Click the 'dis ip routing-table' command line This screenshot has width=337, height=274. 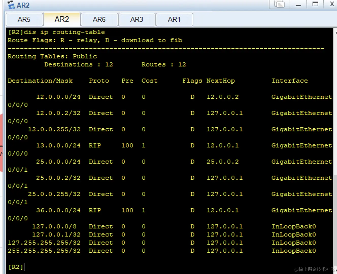[56, 32]
